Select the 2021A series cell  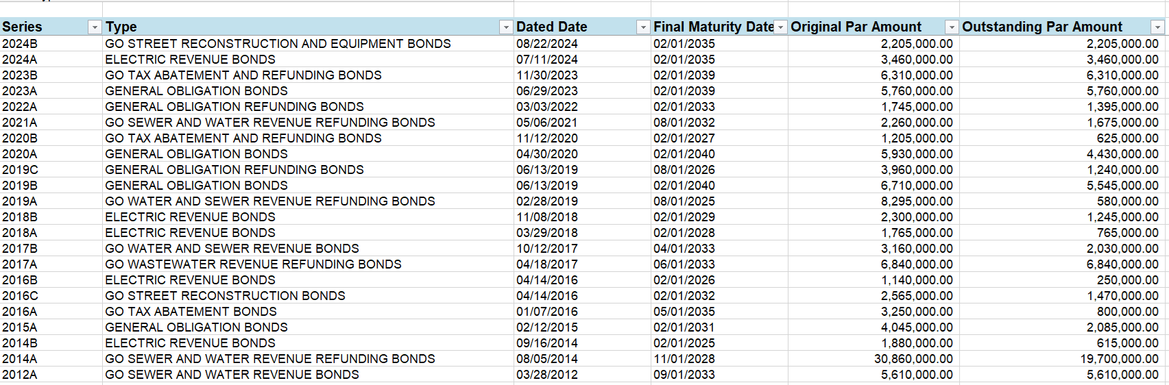coord(21,123)
